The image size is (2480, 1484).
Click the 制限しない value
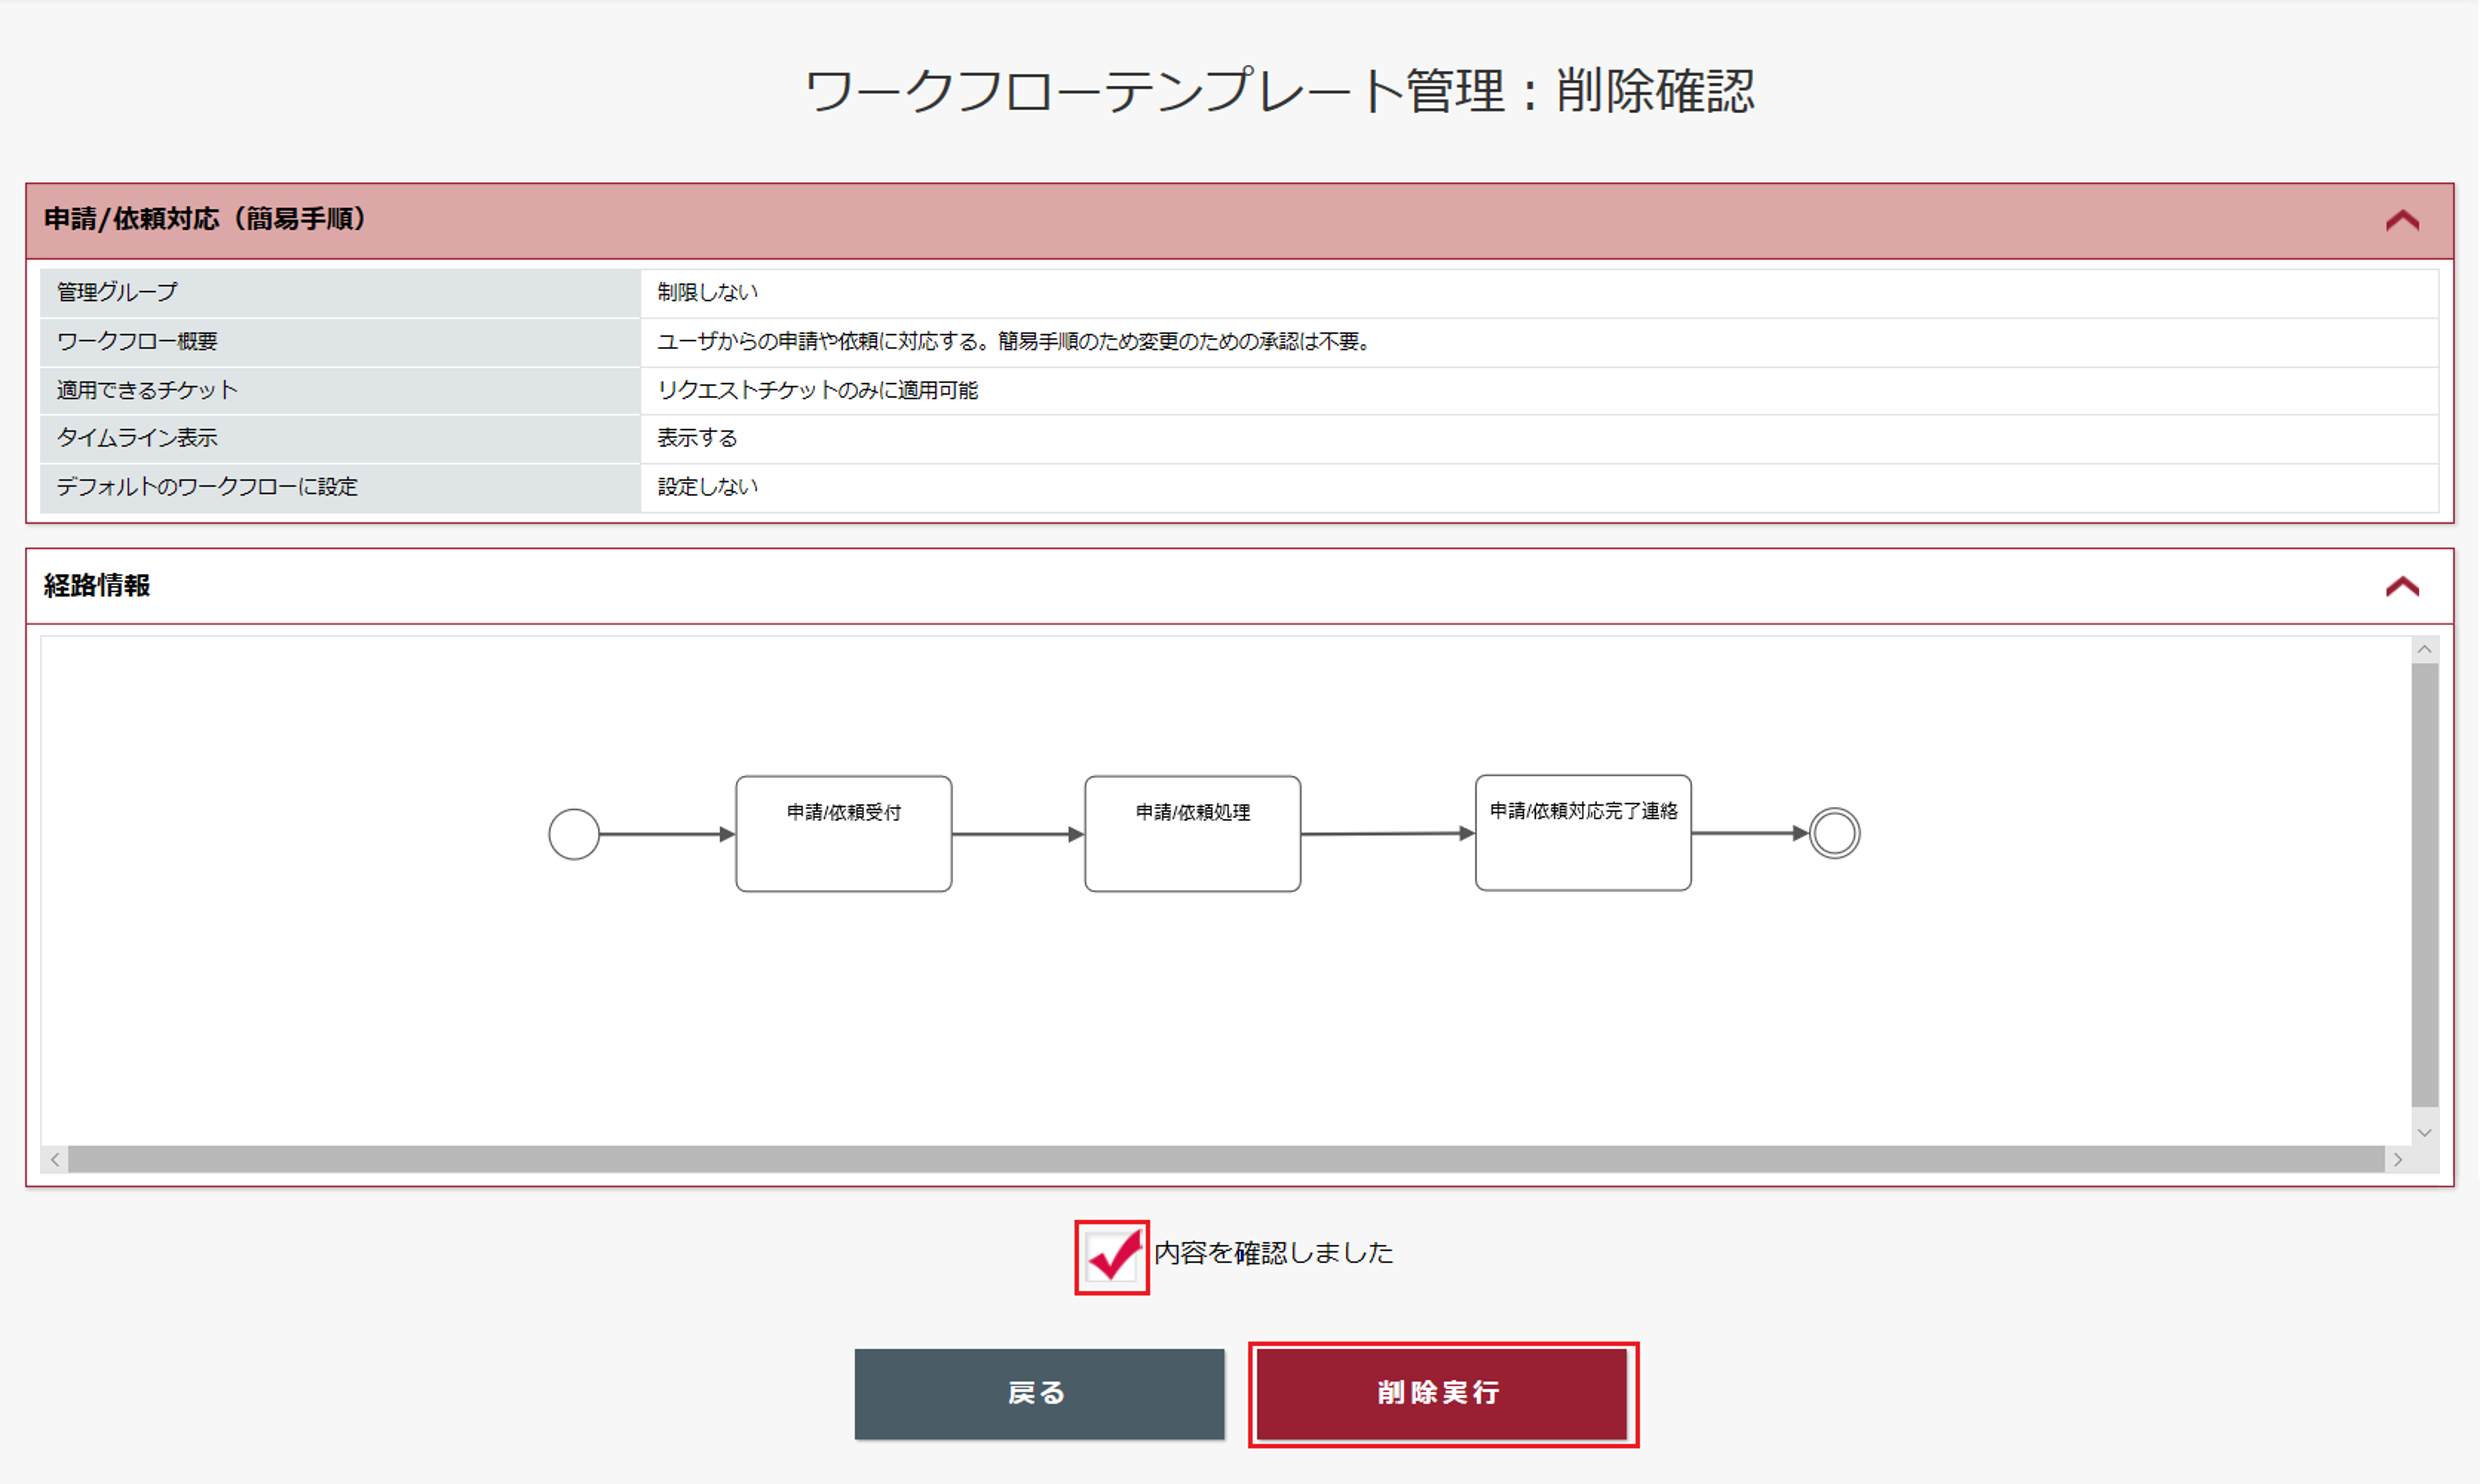pyautogui.click(x=708, y=292)
